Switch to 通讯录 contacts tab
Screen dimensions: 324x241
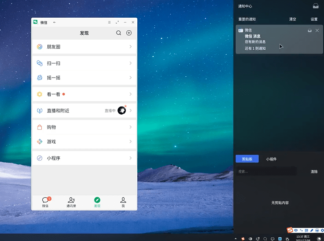[x=71, y=202]
